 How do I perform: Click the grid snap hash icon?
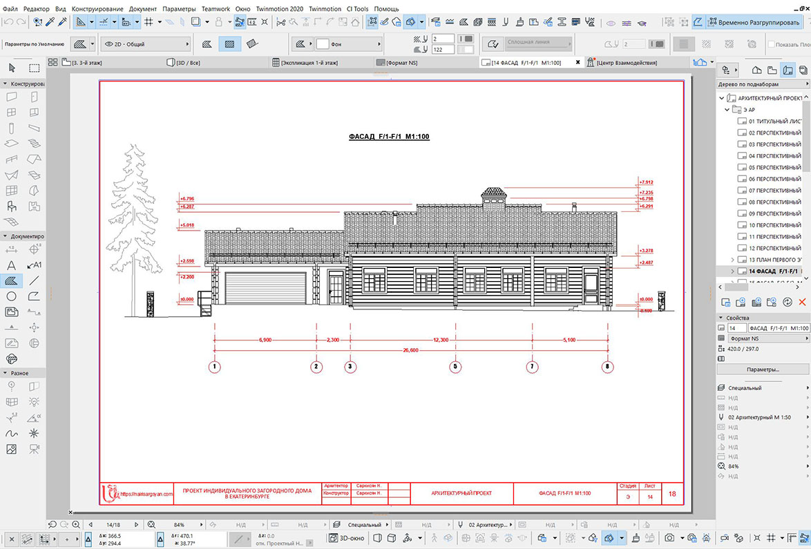pos(149,21)
